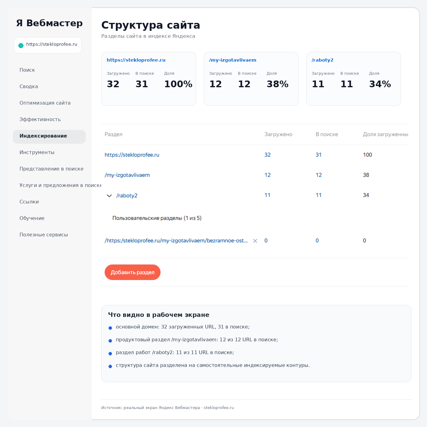Image resolution: width=427 pixels, height=427 pixels.
Task: Click the 38% share value card
Action: 278,84
